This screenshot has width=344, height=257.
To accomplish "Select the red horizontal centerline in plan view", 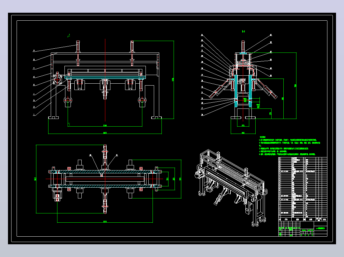I will pos(104,179).
